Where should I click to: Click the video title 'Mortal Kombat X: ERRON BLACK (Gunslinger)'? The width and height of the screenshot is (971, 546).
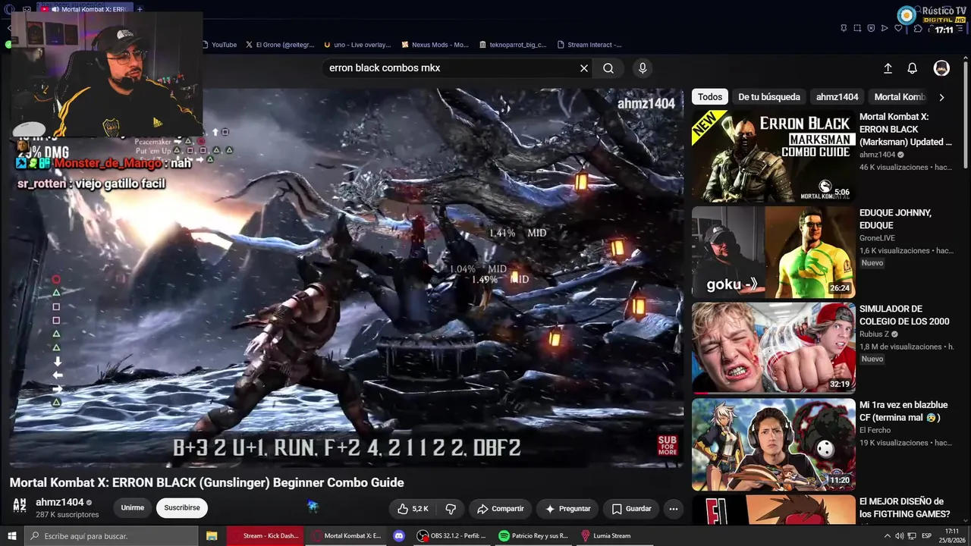(206, 483)
